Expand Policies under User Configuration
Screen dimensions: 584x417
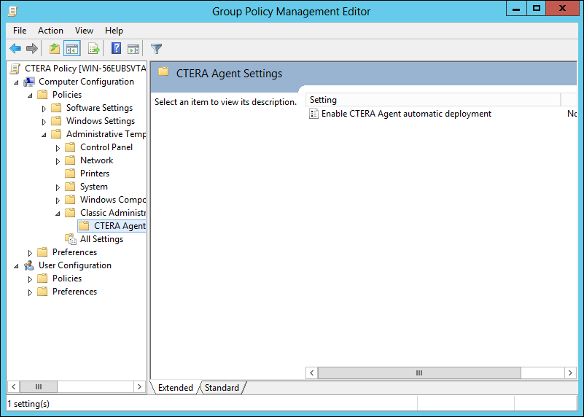[x=30, y=279]
